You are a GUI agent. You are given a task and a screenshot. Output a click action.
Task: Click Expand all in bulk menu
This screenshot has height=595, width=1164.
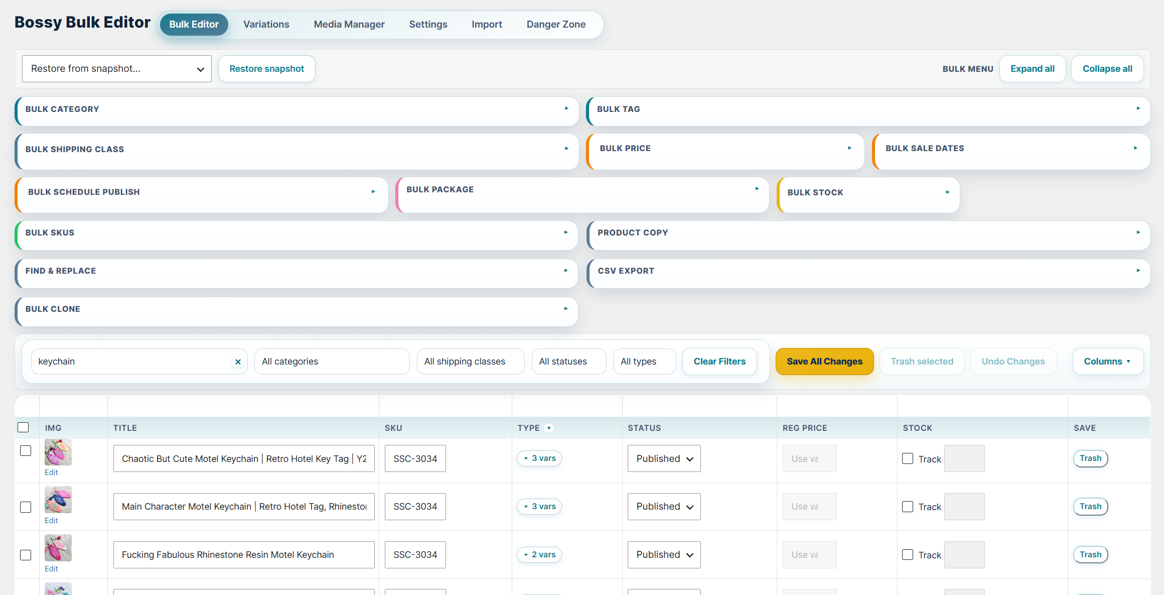pos(1033,69)
